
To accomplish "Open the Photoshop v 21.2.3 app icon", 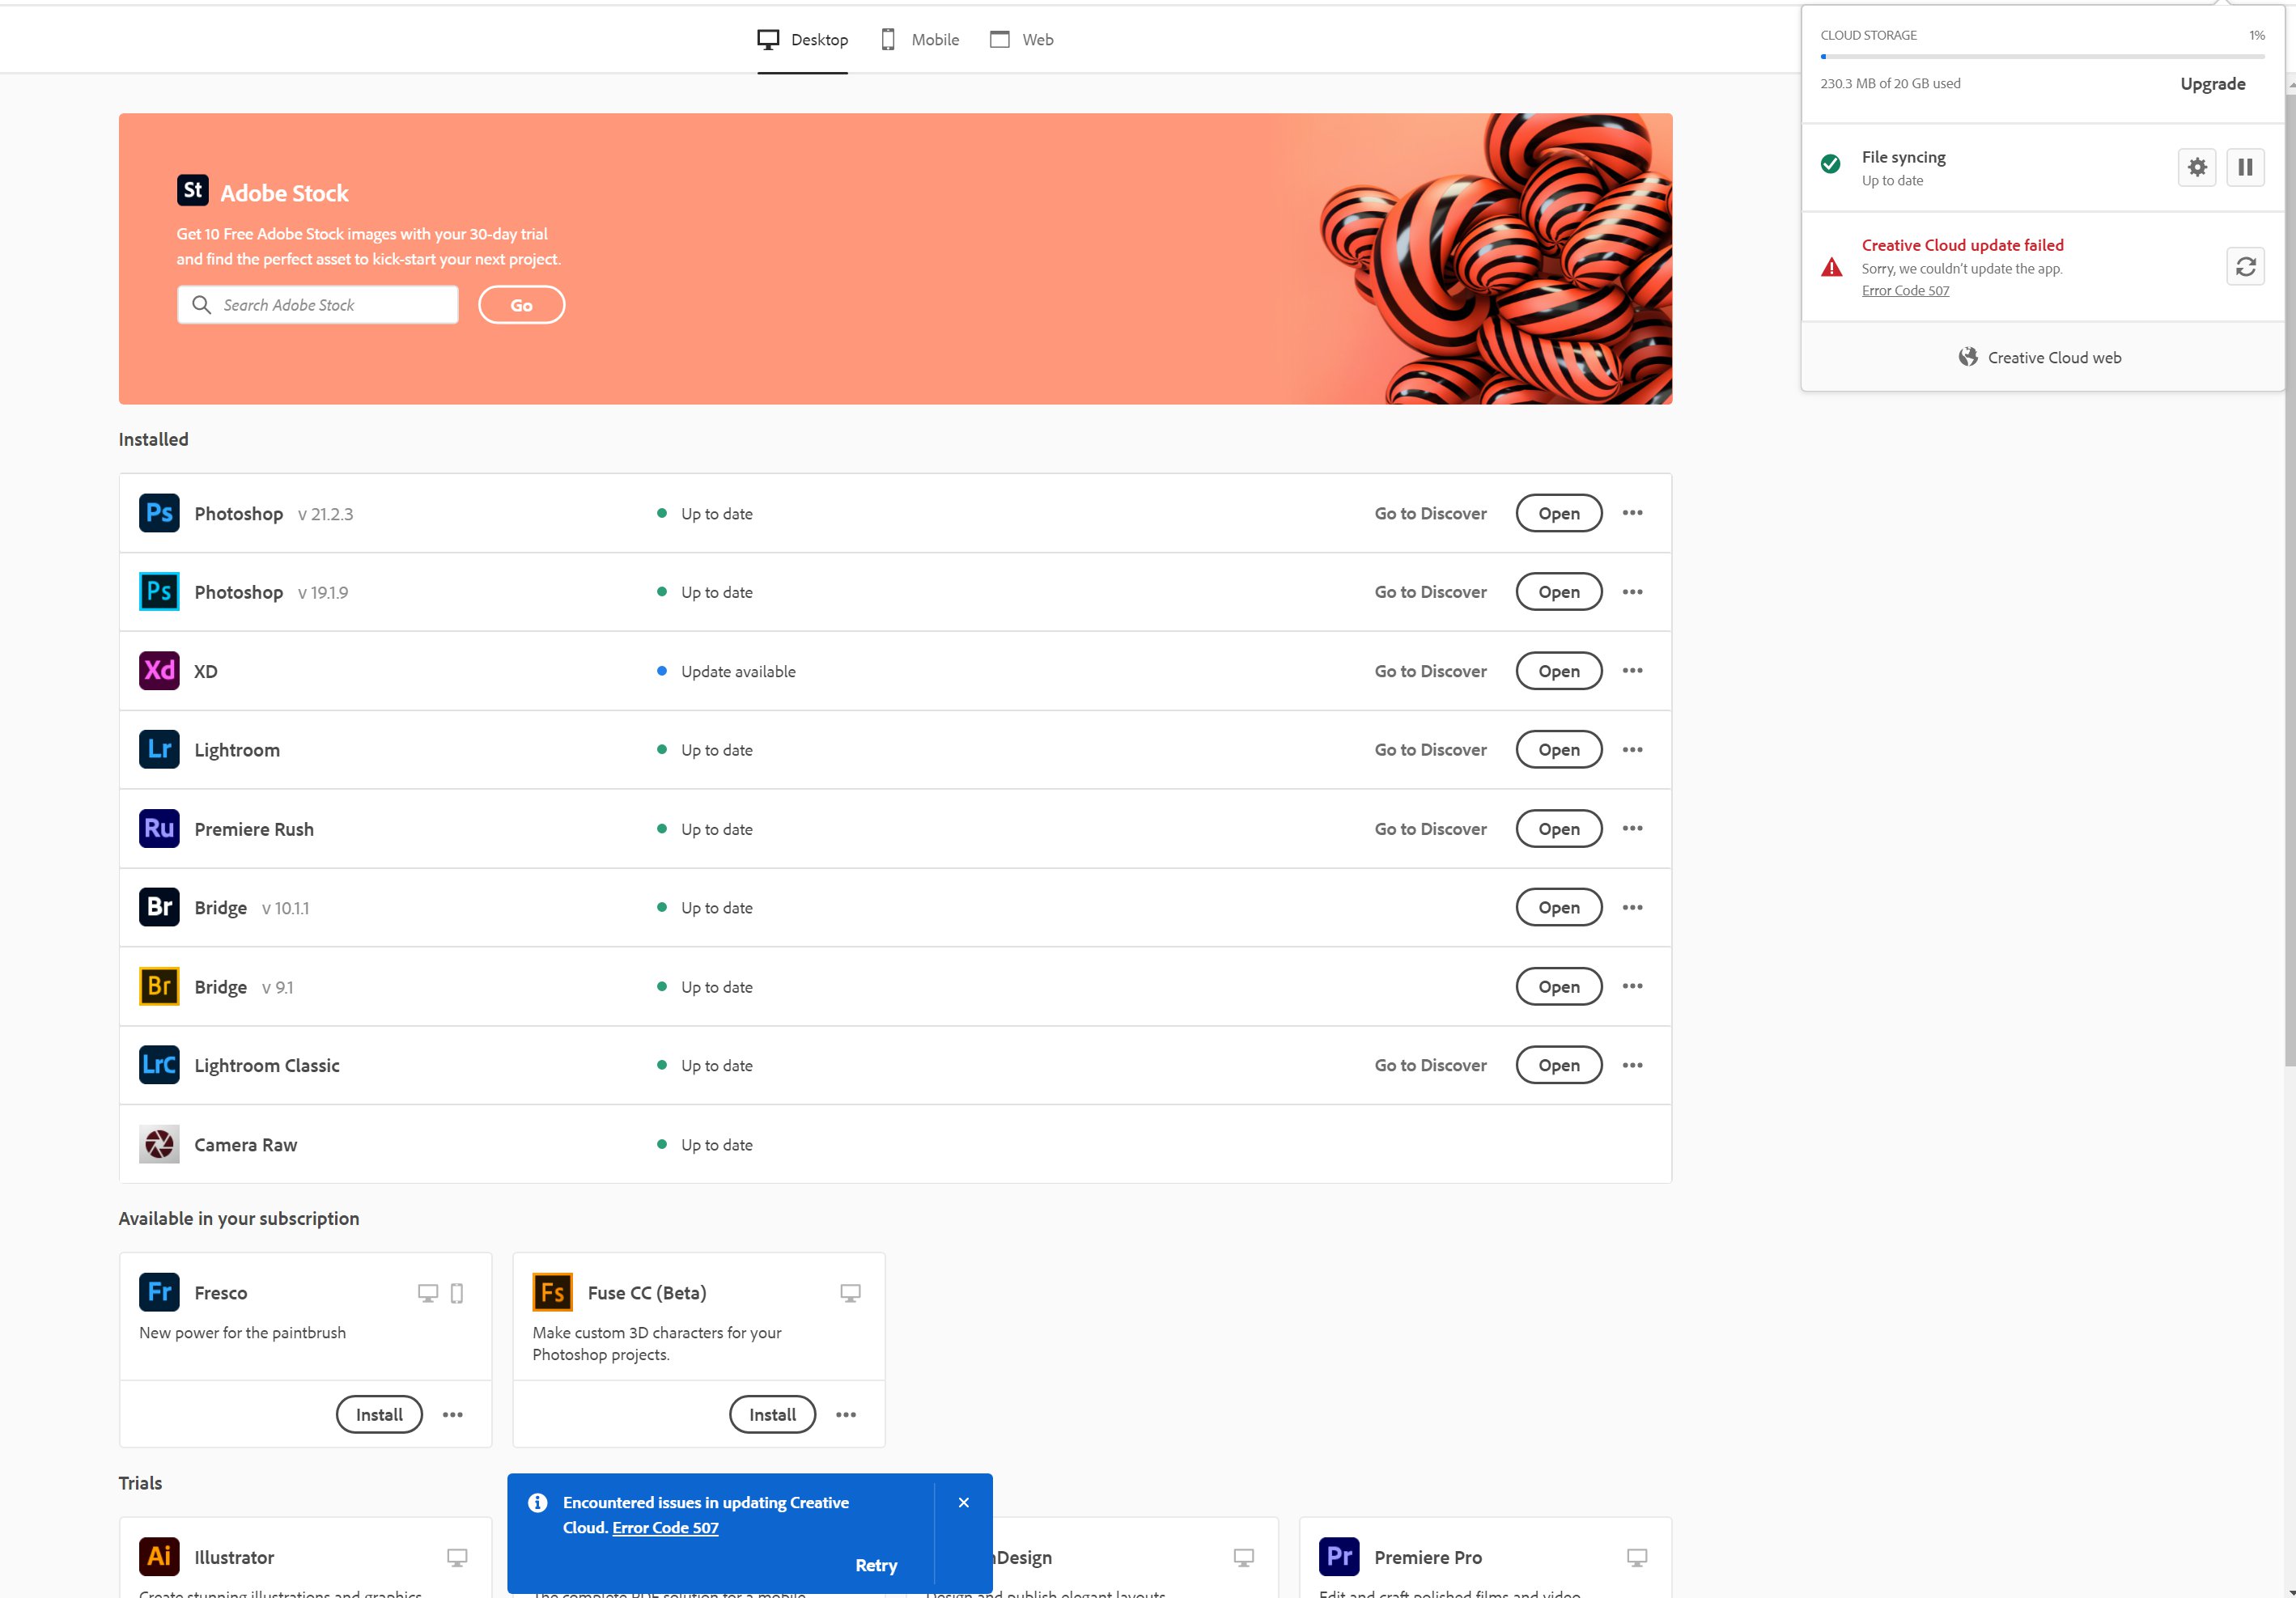I will click(159, 512).
